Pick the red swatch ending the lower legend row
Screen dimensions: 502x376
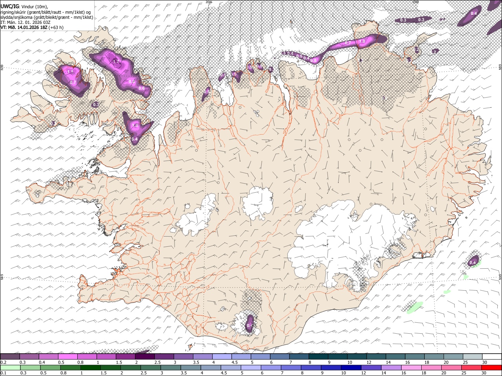tap(492, 367)
